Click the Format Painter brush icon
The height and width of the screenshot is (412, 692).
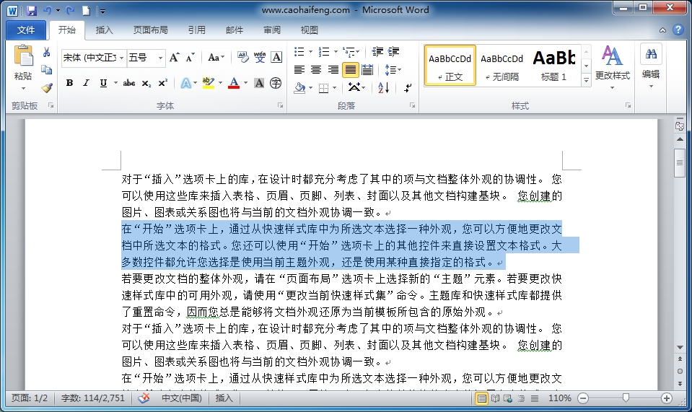pyautogui.click(x=47, y=87)
